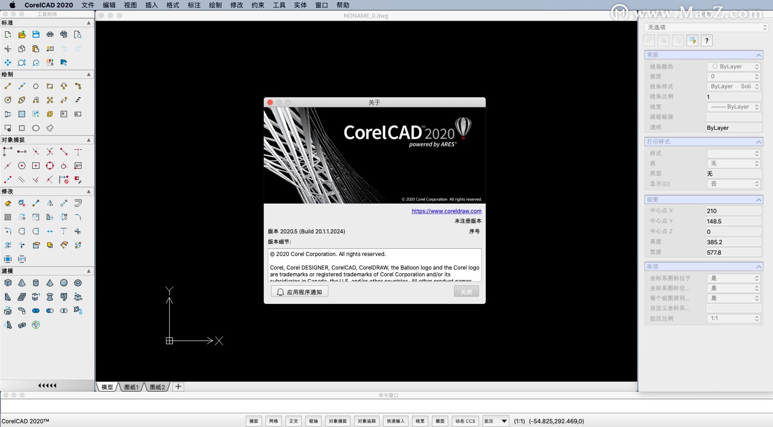773x427 pixels.
Task: Activate the Pan four-arrow icon
Action: 8,62
